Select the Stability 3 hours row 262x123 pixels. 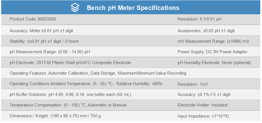44,41
